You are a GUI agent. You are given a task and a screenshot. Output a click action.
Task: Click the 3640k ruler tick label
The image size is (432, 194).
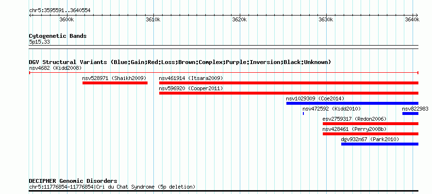point(413,20)
